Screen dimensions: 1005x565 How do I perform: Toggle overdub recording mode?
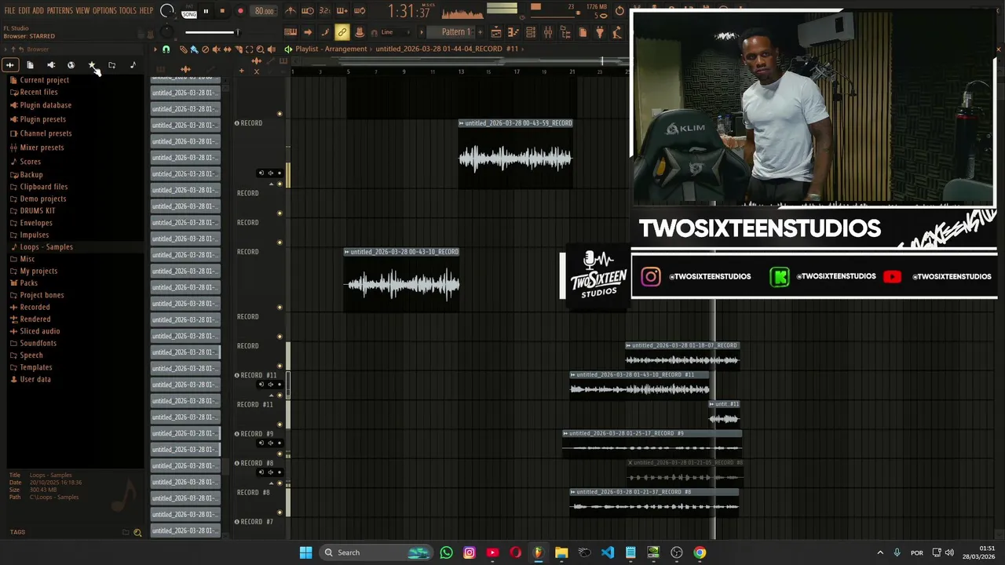pos(342,11)
